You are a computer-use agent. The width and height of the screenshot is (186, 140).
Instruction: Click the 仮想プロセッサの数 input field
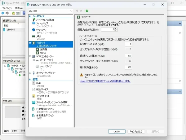pos(108,29)
